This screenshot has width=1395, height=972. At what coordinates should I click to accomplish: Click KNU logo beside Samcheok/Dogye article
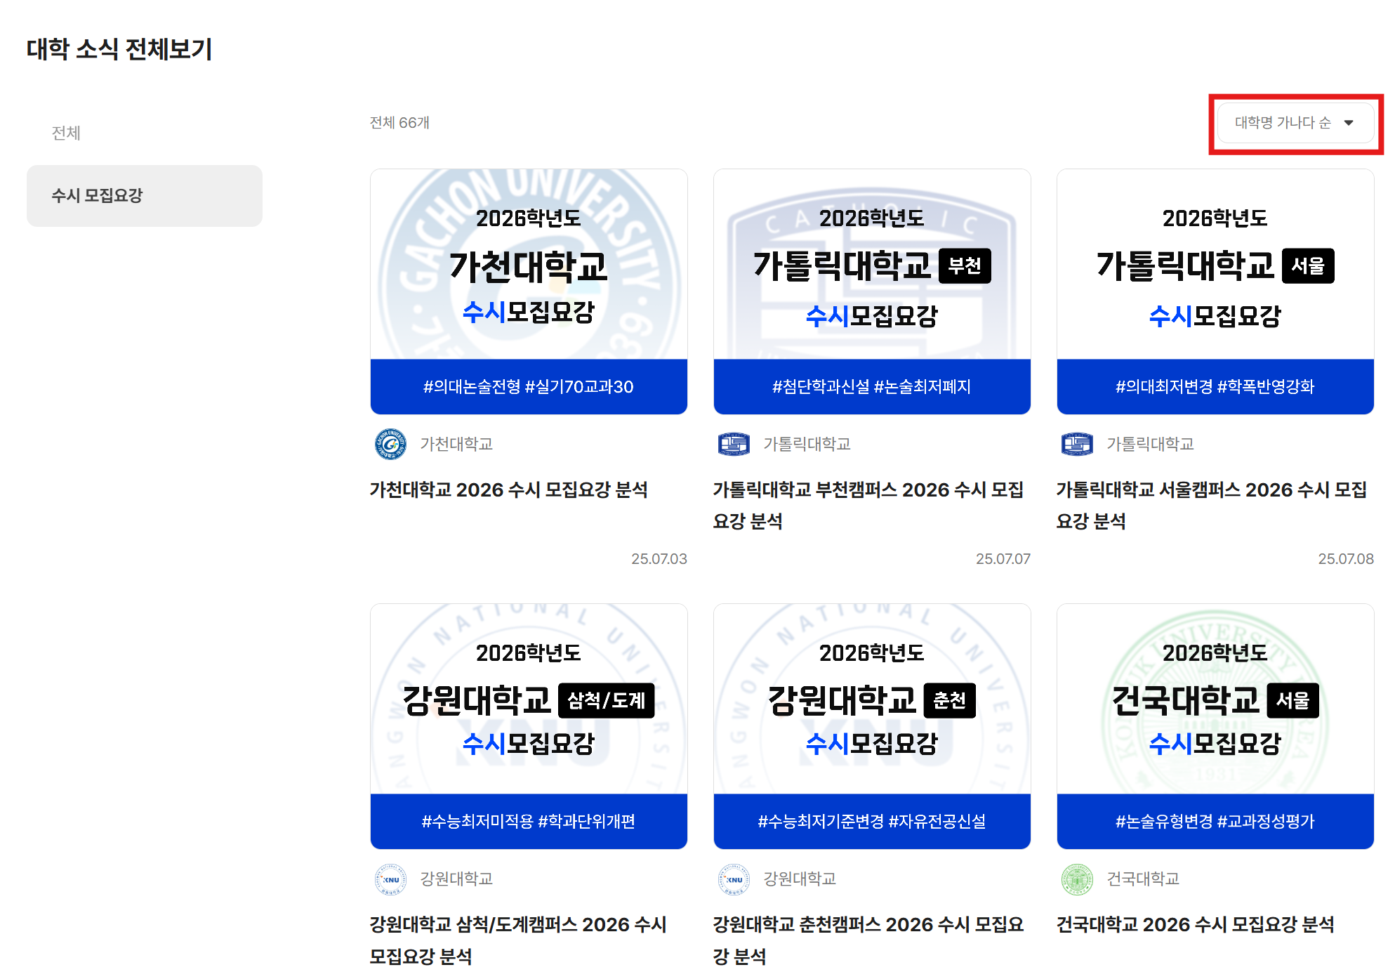click(x=390, y=879)
